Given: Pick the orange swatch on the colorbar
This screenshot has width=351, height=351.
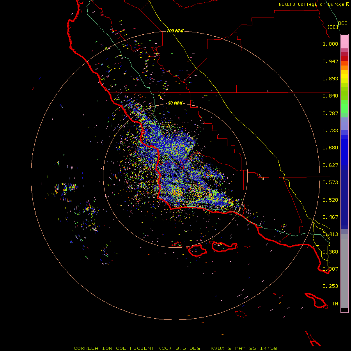Looking at the screenshot, I should pos(344,67).
